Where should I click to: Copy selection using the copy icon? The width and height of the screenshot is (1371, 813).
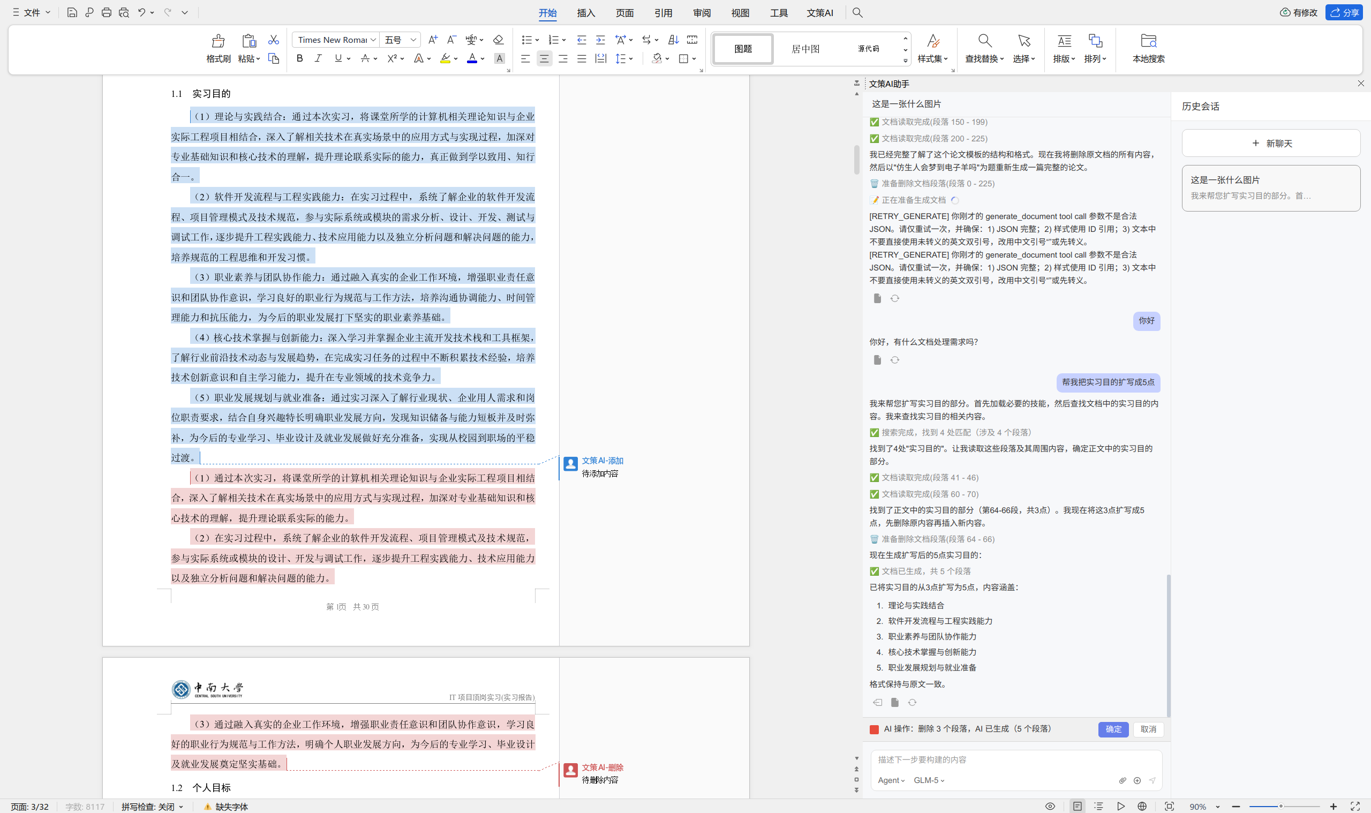(x=273, y=58)
